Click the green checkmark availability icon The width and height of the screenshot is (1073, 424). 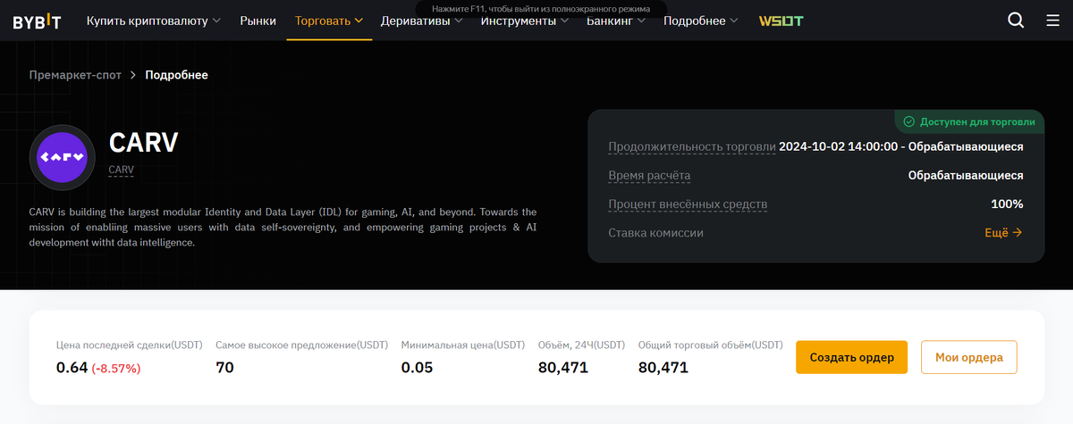click(908, 121)
